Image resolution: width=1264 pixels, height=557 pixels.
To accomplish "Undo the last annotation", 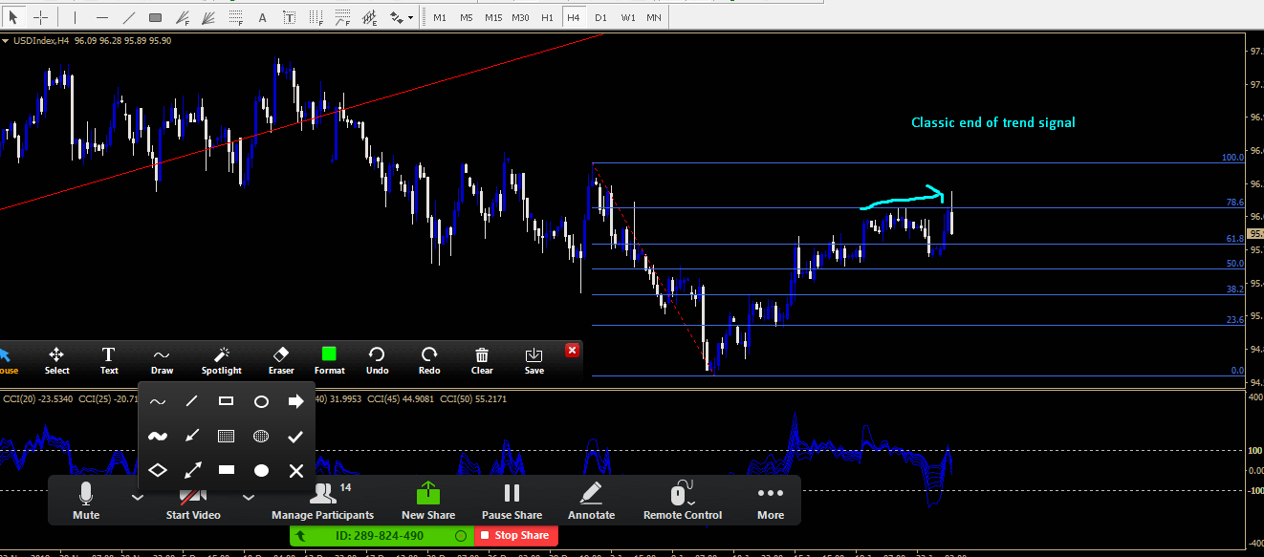I will pyautogui.click(x=377, y=359).
